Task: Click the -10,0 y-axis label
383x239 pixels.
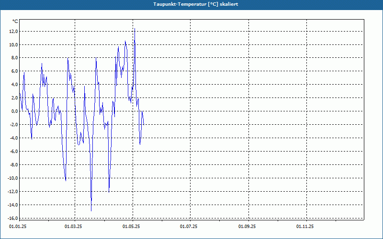Action: (x=13, y=178)
